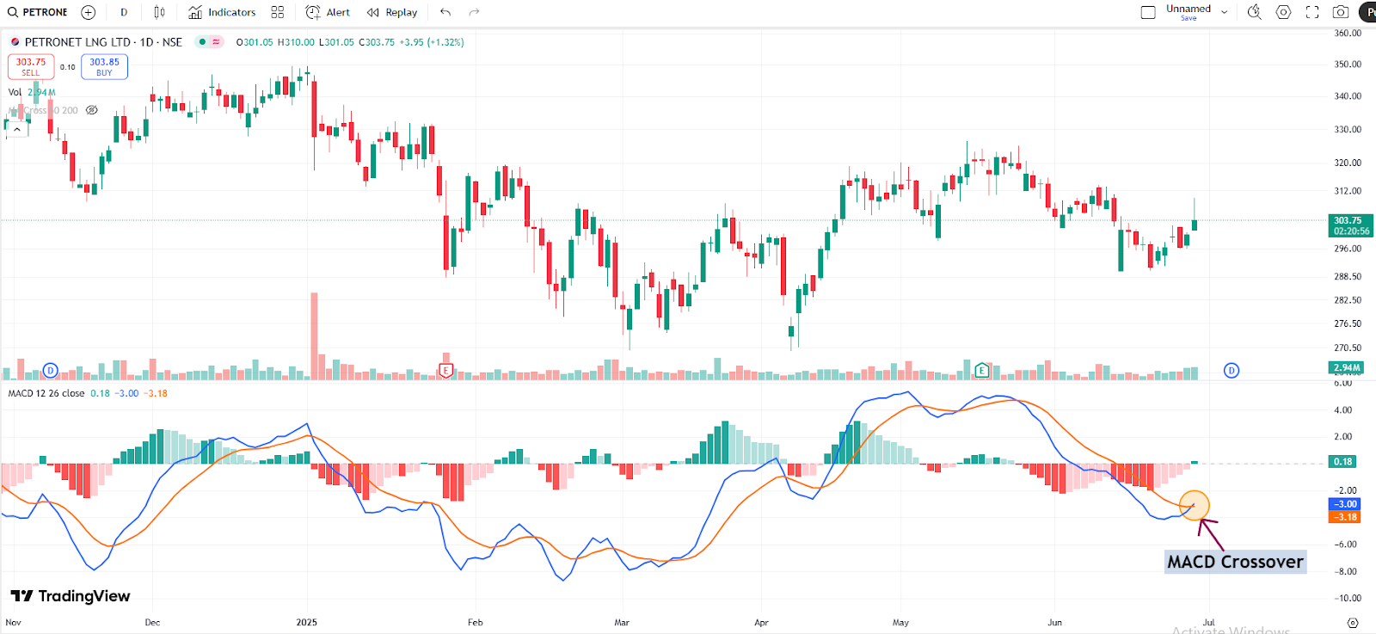Select the chart layout square icon
The height and width of the screenshot is (634, 1376).
(1148, 12)
